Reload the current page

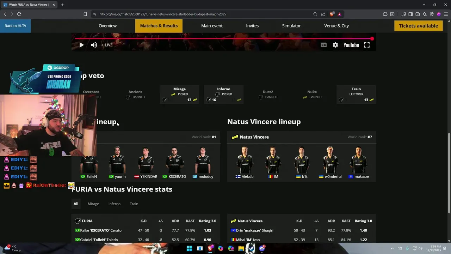(19, 14)
